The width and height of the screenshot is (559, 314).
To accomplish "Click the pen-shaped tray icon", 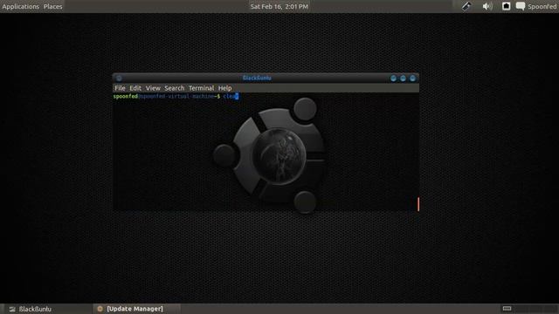I will point(466,6).
